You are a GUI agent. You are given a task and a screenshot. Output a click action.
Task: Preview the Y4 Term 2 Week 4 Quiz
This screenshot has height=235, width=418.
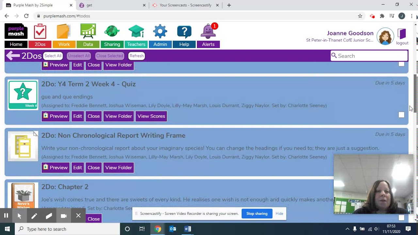[55, 116]
